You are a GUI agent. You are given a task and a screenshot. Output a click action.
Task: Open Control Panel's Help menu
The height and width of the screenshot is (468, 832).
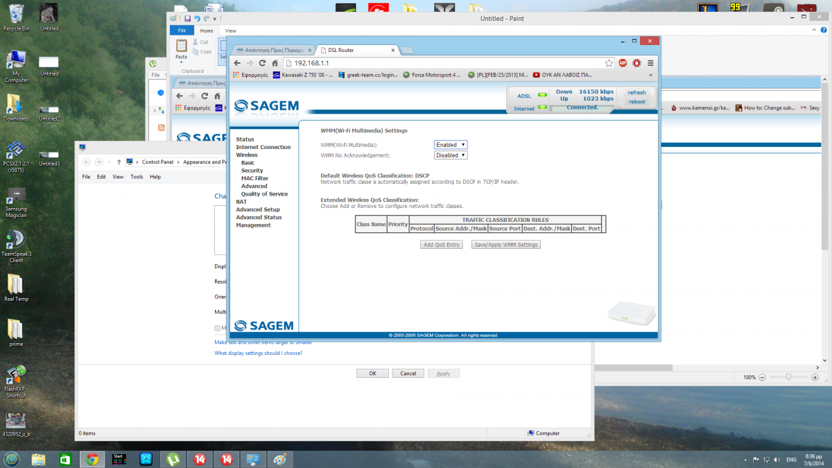[x=155, y=177]
